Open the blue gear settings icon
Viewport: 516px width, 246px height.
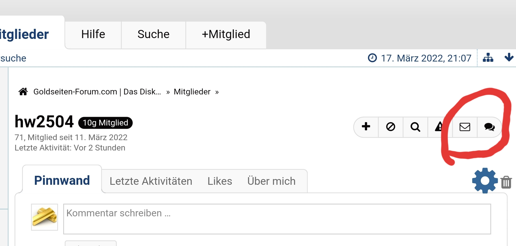tap(485, 181)
